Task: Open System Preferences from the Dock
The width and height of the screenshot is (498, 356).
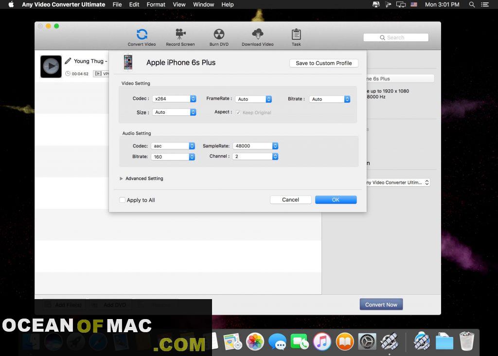Action: (x=367, y=342)
